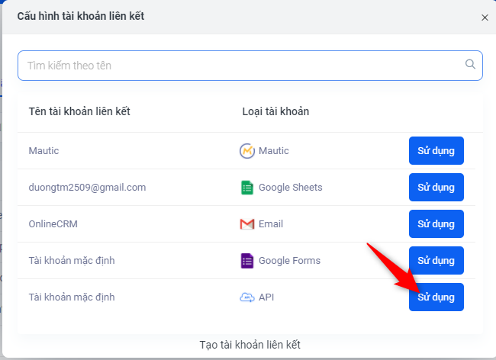Use the duongtm2509@gmail.com Google Sheets account
Screen dimensions: 496x360
pos(436,188)
